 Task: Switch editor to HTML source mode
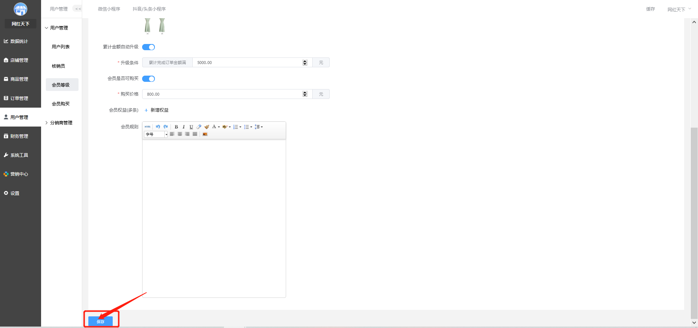pos(148,127)
